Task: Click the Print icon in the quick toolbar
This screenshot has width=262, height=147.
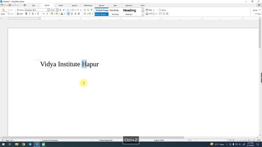Action: pyautogui.click(x=25, y=5)
